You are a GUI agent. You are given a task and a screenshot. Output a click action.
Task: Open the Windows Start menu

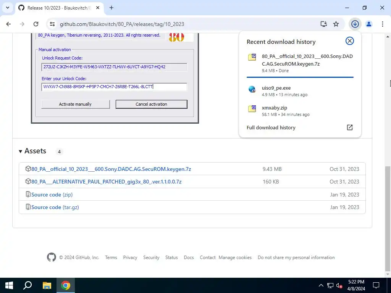tap(9, 285)
